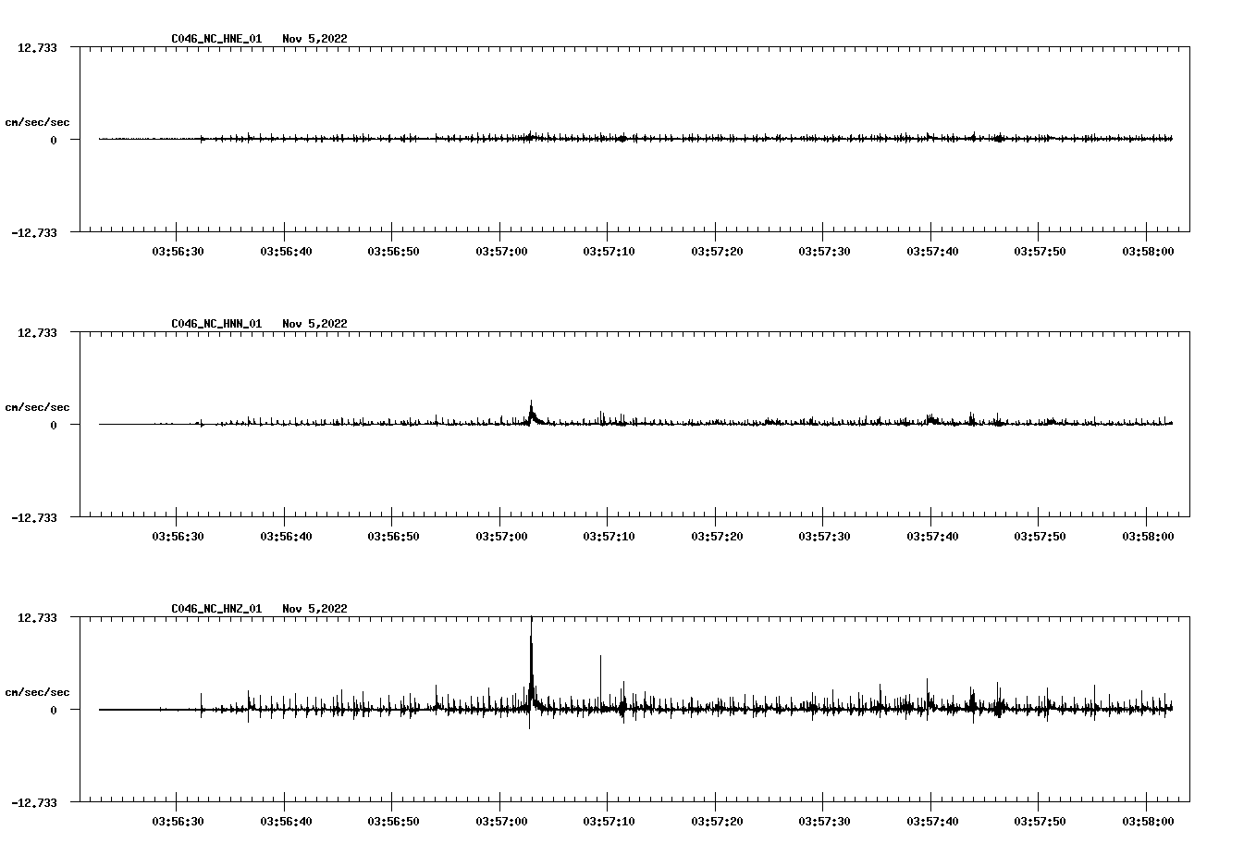Click the -12.733 lower limit on HNZ axis
The height and width of the screenshot is (855, 1256).
click(x=34, y=803)
